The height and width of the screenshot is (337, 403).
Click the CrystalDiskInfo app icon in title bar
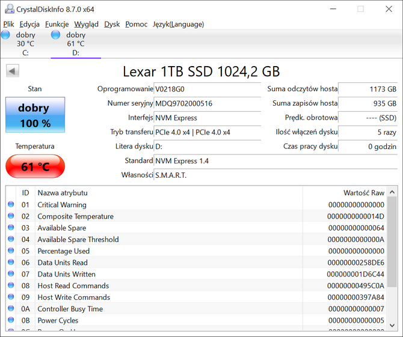(10, 9)
